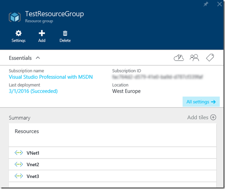This screenshot has width=225, height=189.
Task: Click the Delete trash can button
Action: [x=65, y=36]
